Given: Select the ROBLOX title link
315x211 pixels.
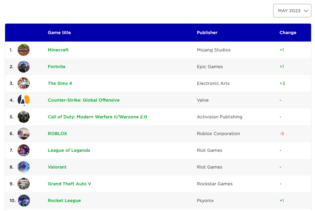Looking at the screenshot, I should point(57,134).
